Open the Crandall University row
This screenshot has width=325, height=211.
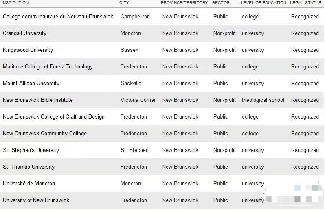pyautogui.click(x=25, y=33)
